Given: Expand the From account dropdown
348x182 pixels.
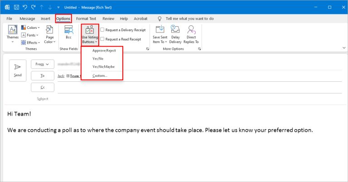Looking at the screenshot, I should 43,64.
